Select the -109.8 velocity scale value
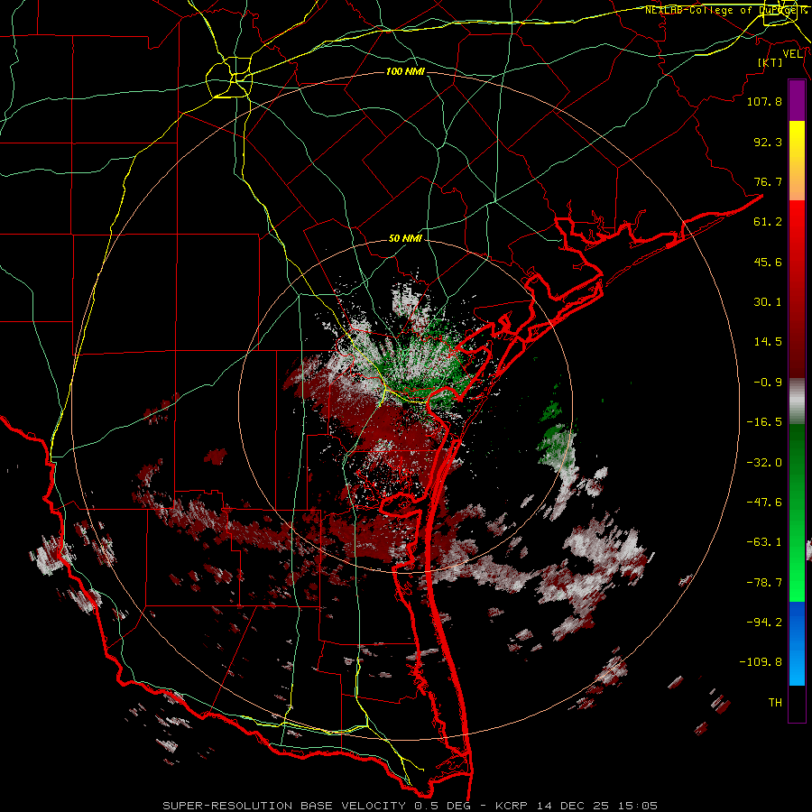Viewport: 812px width, 812px height. coord(761,662)
